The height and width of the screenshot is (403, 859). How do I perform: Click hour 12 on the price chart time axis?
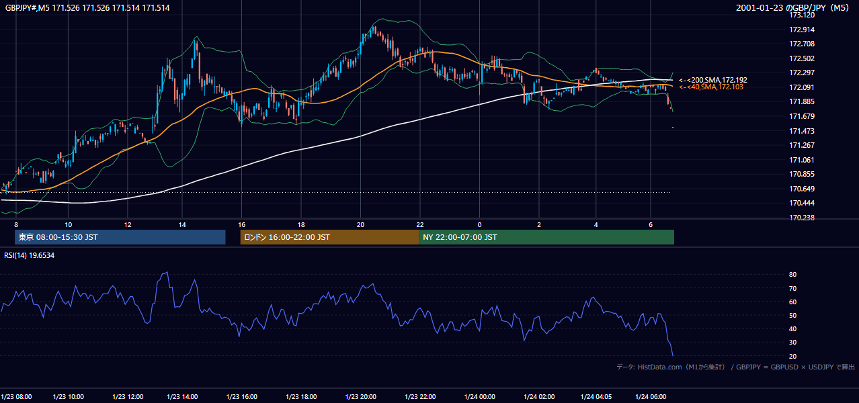(128, 224)
